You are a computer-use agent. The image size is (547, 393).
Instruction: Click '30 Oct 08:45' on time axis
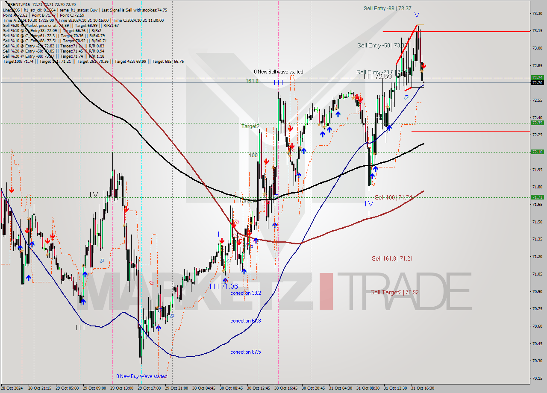click(231, 388)
